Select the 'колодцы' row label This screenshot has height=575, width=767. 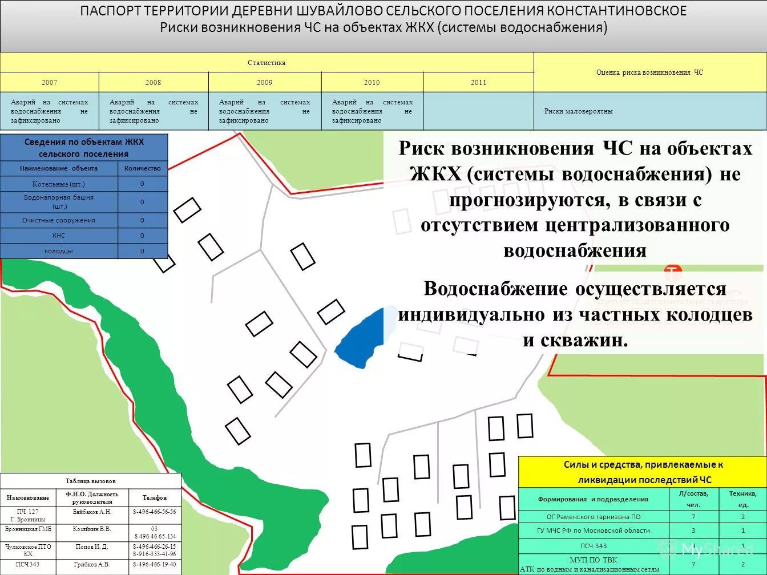59,251
